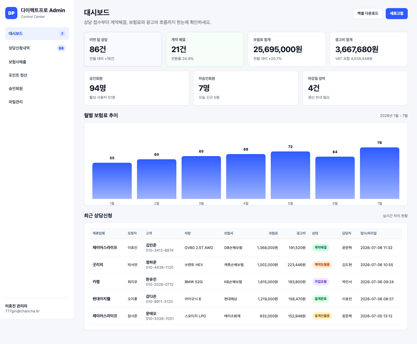
Task: Navigate to 파일관리 in sidebar
Action: 37,102
